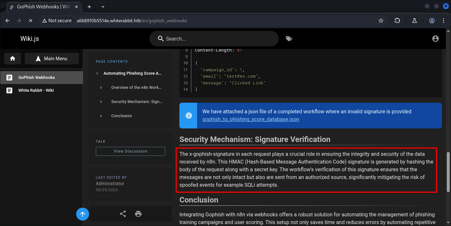451x226 pixels.
Task: Open the Main Menu navigation
Action: 52,59
